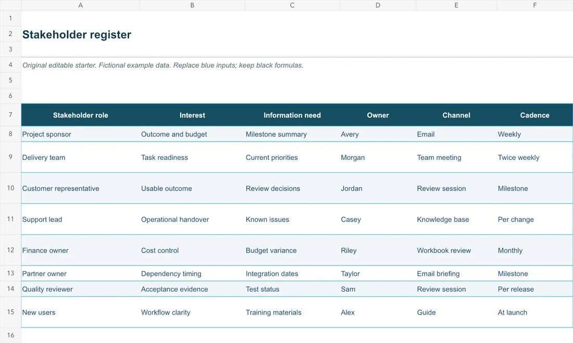Select the "Milestone summary" cell

pyautogui.click(x=292, y=134)
